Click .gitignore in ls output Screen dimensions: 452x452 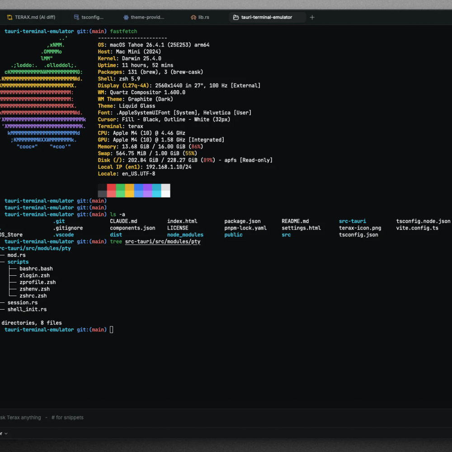click(68, 228)
